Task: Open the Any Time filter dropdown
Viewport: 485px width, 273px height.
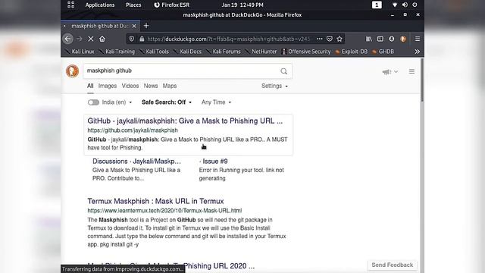Action: 216,102
